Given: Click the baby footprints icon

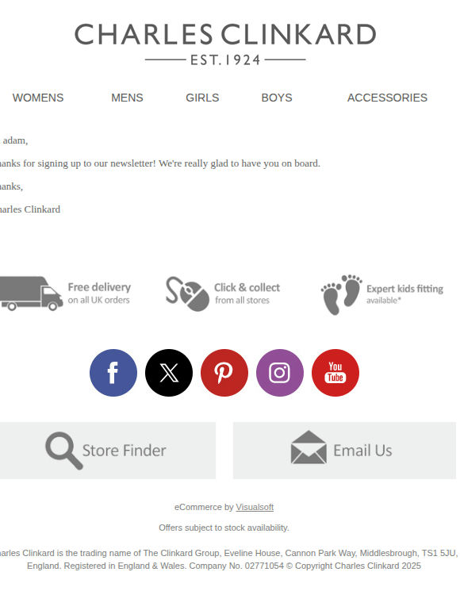Looking at the screenshot, I should pyautogui.click(x=341, y=294).
